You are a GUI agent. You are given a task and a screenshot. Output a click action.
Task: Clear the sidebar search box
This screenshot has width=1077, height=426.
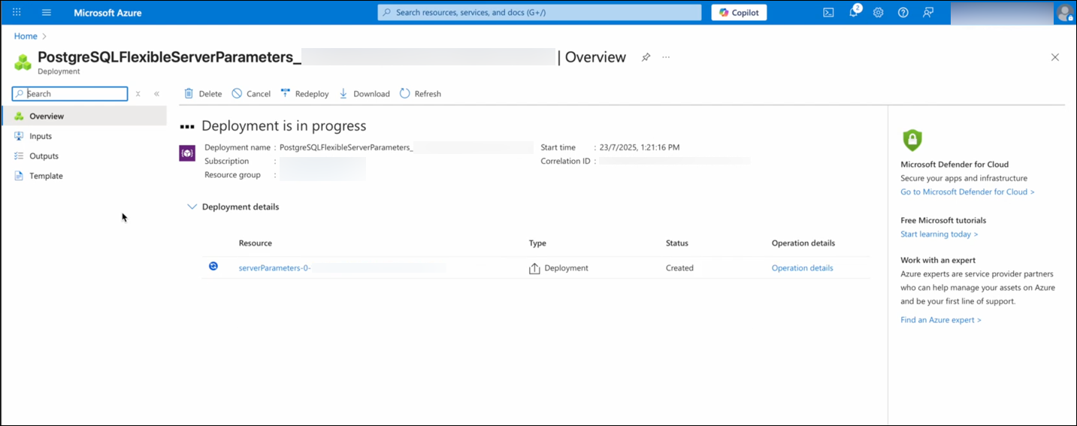(x=138, y=94)
